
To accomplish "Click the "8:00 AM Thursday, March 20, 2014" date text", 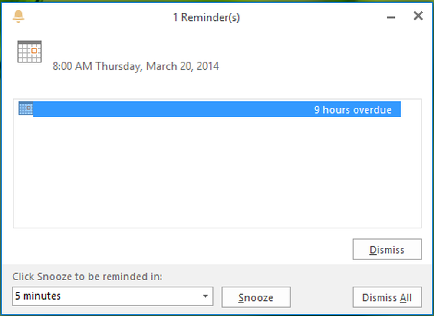I will (x=135, y=66).
